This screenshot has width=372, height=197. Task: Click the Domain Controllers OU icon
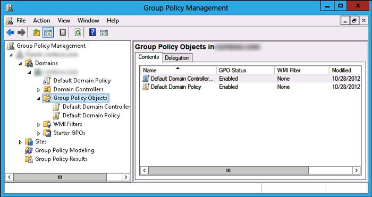pos(47,89)
